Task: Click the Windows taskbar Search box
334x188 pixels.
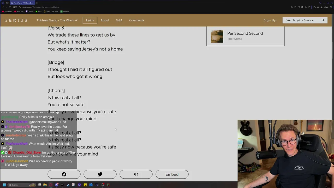Action: coord(21,185)
